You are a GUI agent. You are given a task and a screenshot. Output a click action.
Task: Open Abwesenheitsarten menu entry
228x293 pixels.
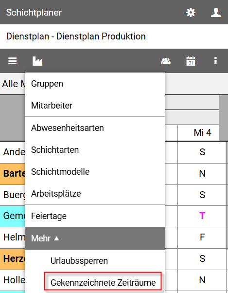pyautogui.click(x=95, y=128)
